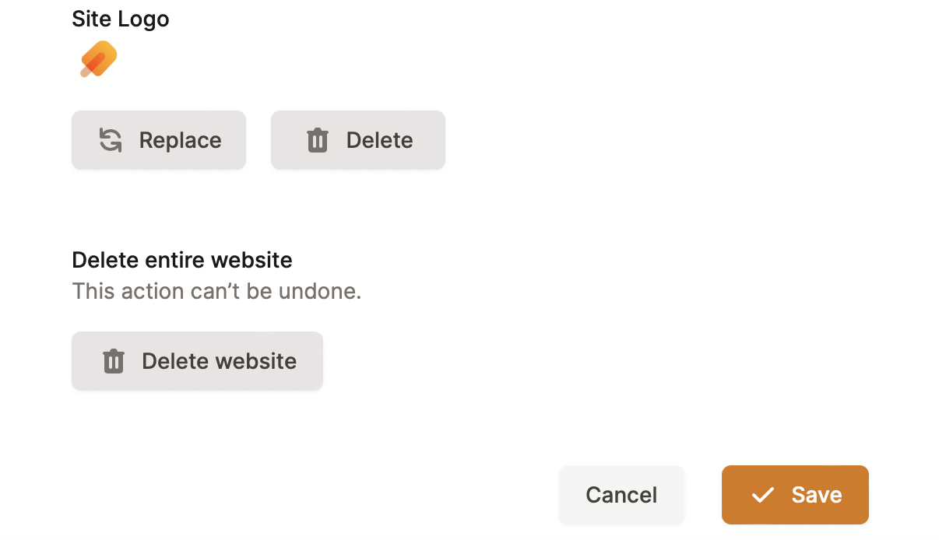Save the site settings
Viewport: 939px width, 540px height.
tap(795, 495)
